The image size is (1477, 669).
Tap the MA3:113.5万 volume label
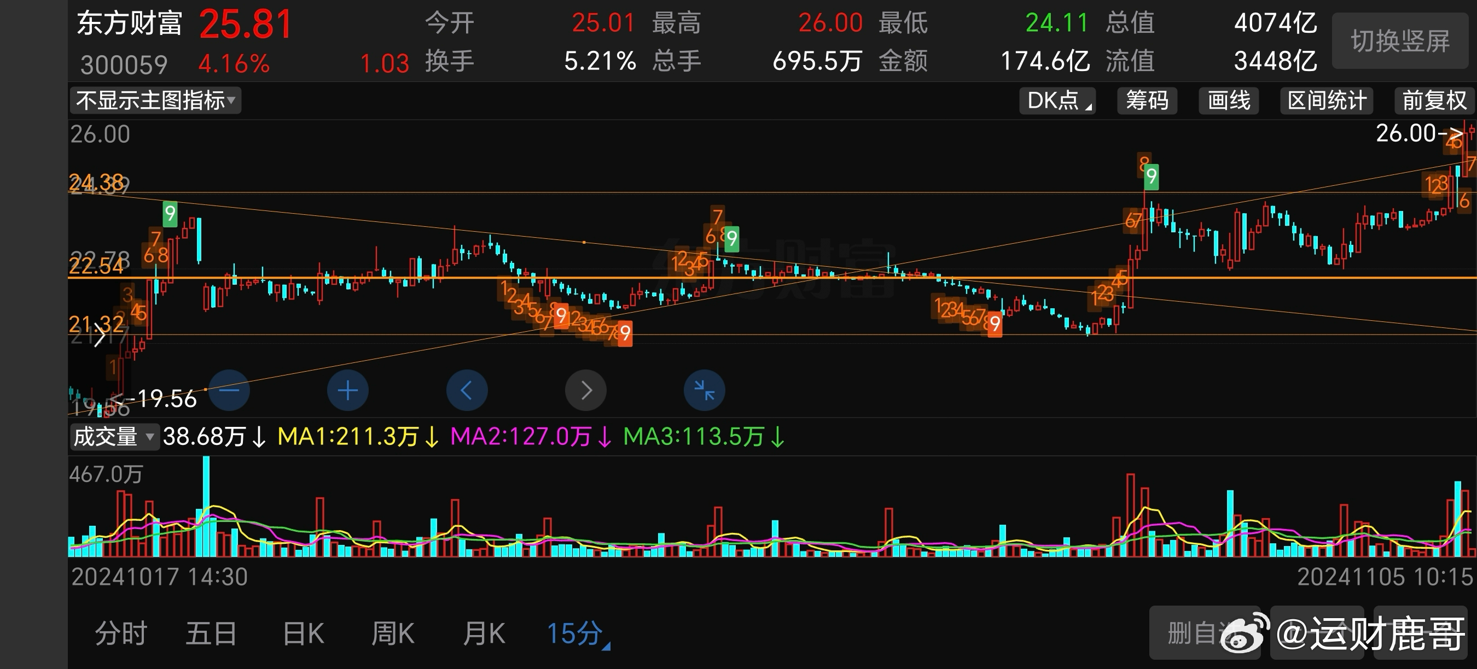703,437
